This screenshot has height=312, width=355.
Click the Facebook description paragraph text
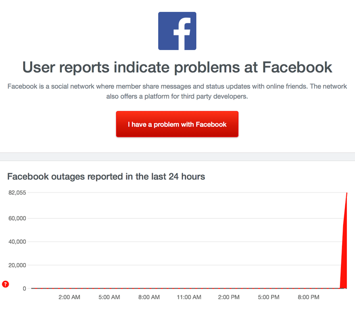coord(177,91)
